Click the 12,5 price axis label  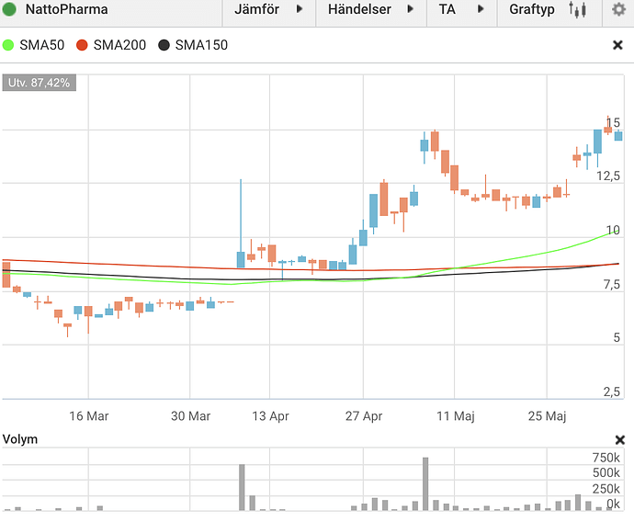608,176
